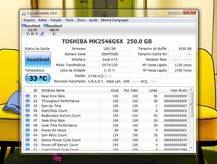The height and width of the screenshot is (164, 217).
Task: Click the Limiar column header
Action: pyautogui.click(x=149, y=90)
